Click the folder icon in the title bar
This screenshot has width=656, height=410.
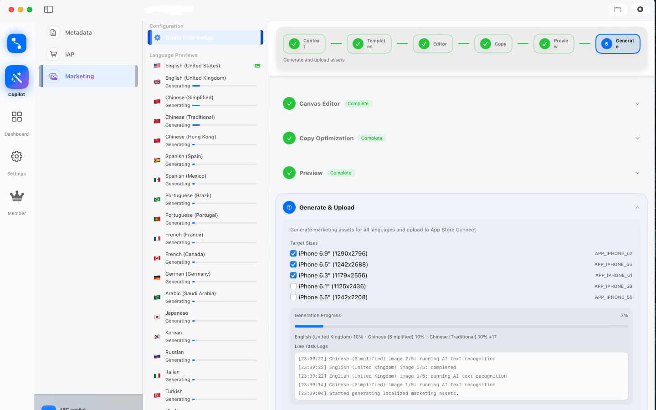click(x=618, y=9)
